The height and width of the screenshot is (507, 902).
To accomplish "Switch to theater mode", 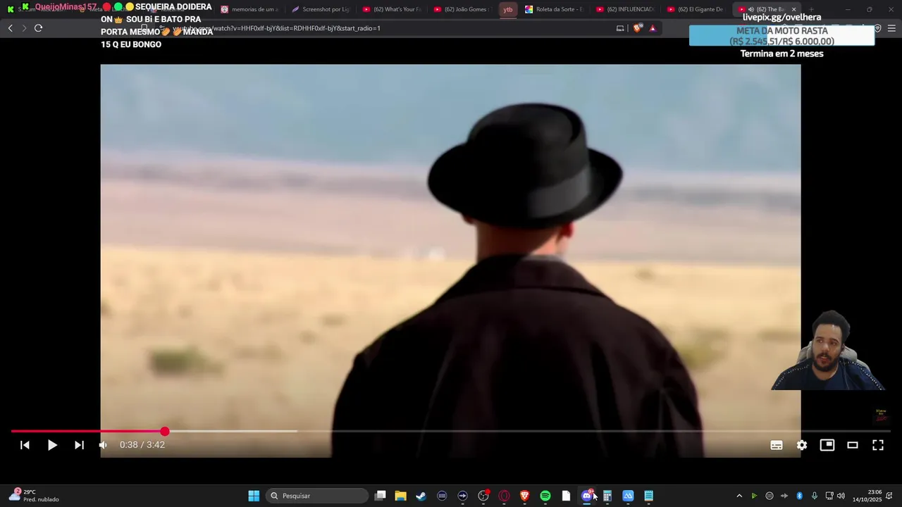I will (x=853, y=445).
